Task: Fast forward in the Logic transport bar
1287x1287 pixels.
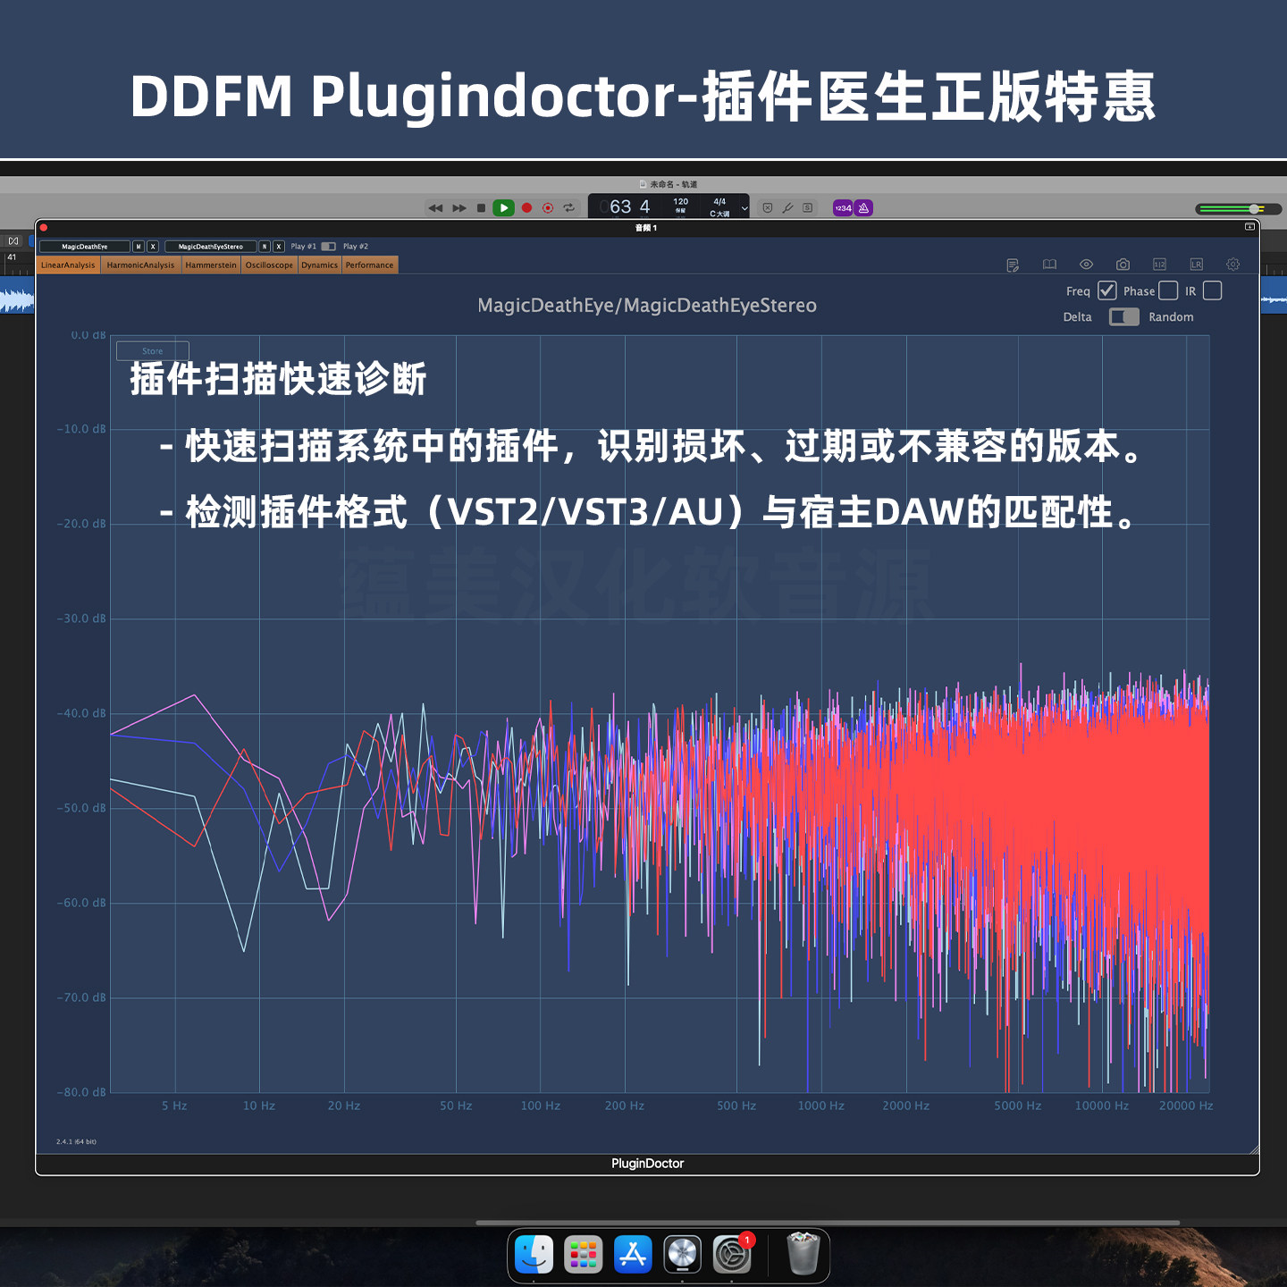Action: (459, 208)
